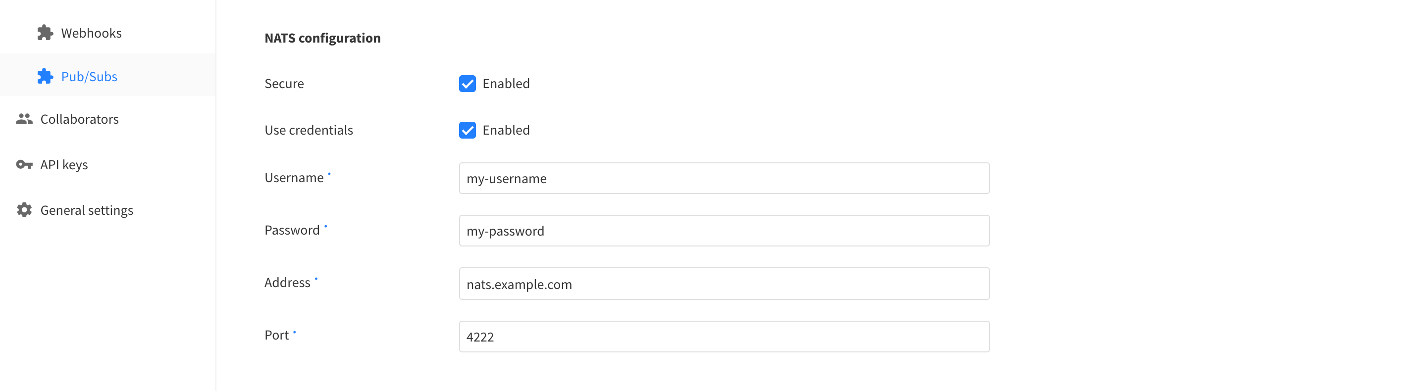Click the Username field label
Image resolution: width=1409 pixels, height=391 pixels.
point(294,178)
